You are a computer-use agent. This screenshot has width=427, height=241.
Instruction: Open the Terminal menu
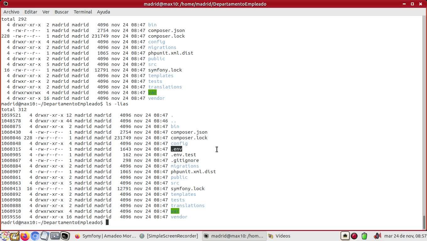point(83,12)
